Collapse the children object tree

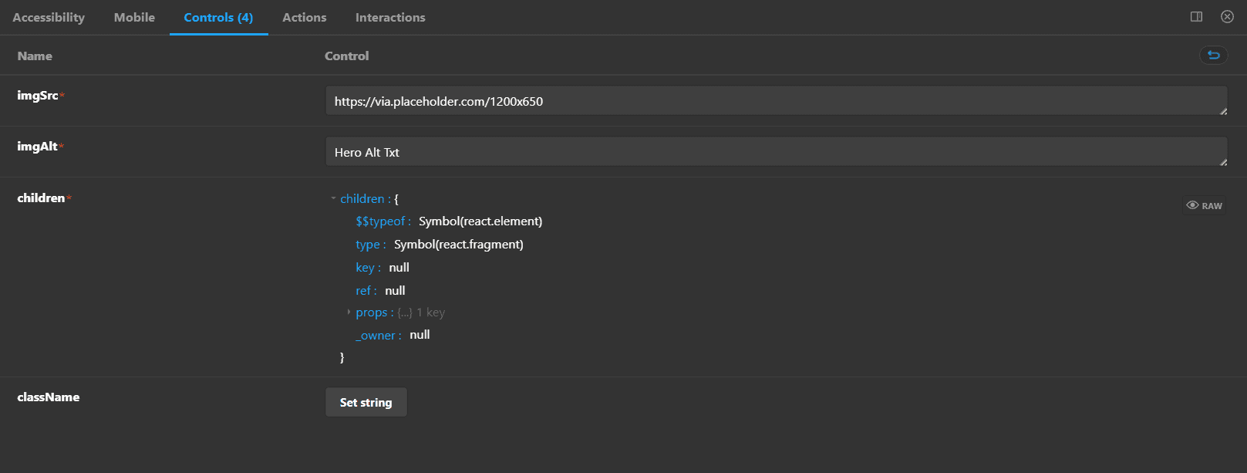point(334,199)
